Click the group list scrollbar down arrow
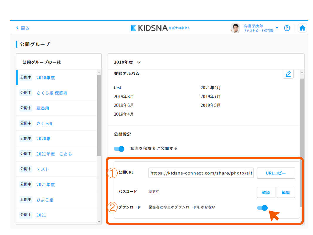313x235 pixels. tap(99, 221)
